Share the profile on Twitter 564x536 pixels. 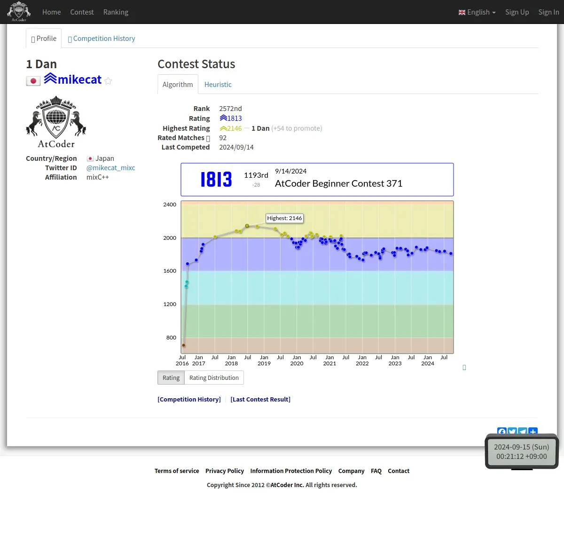click(x=512, y=432)
